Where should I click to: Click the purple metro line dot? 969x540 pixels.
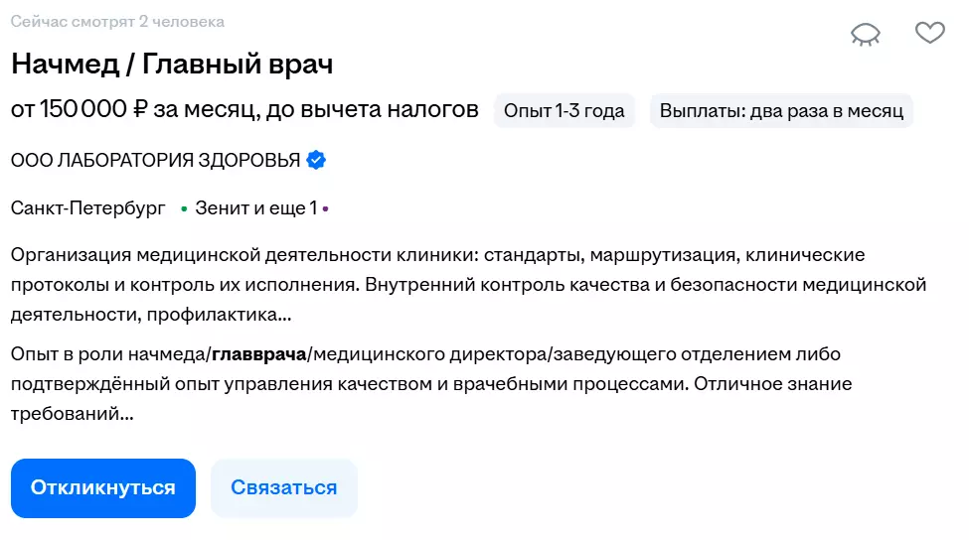(325, 209)
